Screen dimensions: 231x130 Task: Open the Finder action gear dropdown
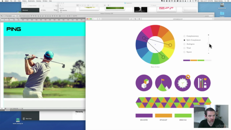[x=109, y=5]
